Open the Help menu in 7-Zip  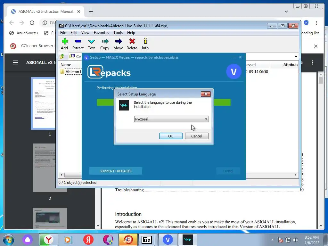[131, 33]
